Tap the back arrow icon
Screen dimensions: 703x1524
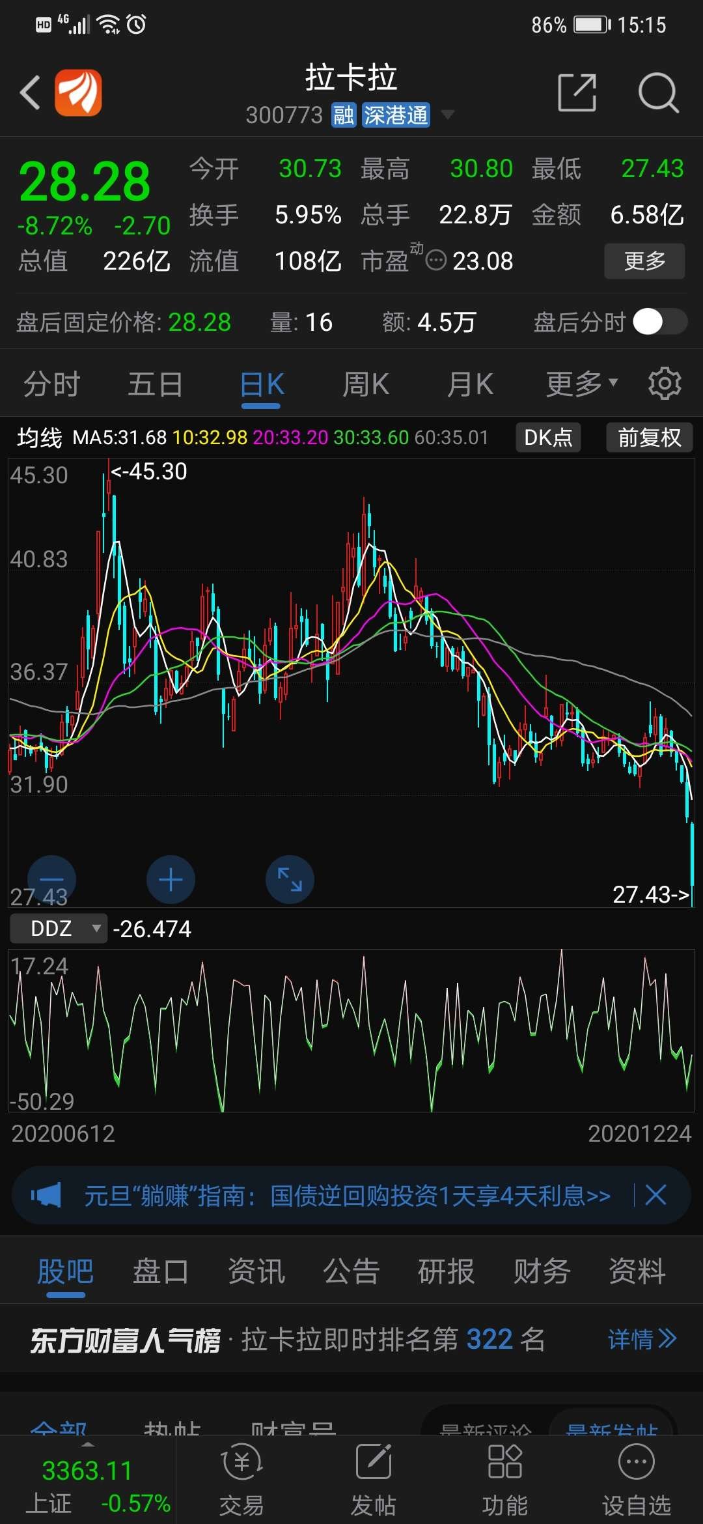(x=30, y=92)
